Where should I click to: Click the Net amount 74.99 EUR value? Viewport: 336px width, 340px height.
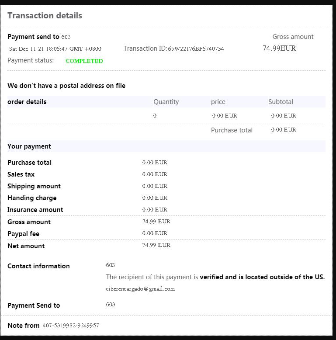tap(156, 245)
